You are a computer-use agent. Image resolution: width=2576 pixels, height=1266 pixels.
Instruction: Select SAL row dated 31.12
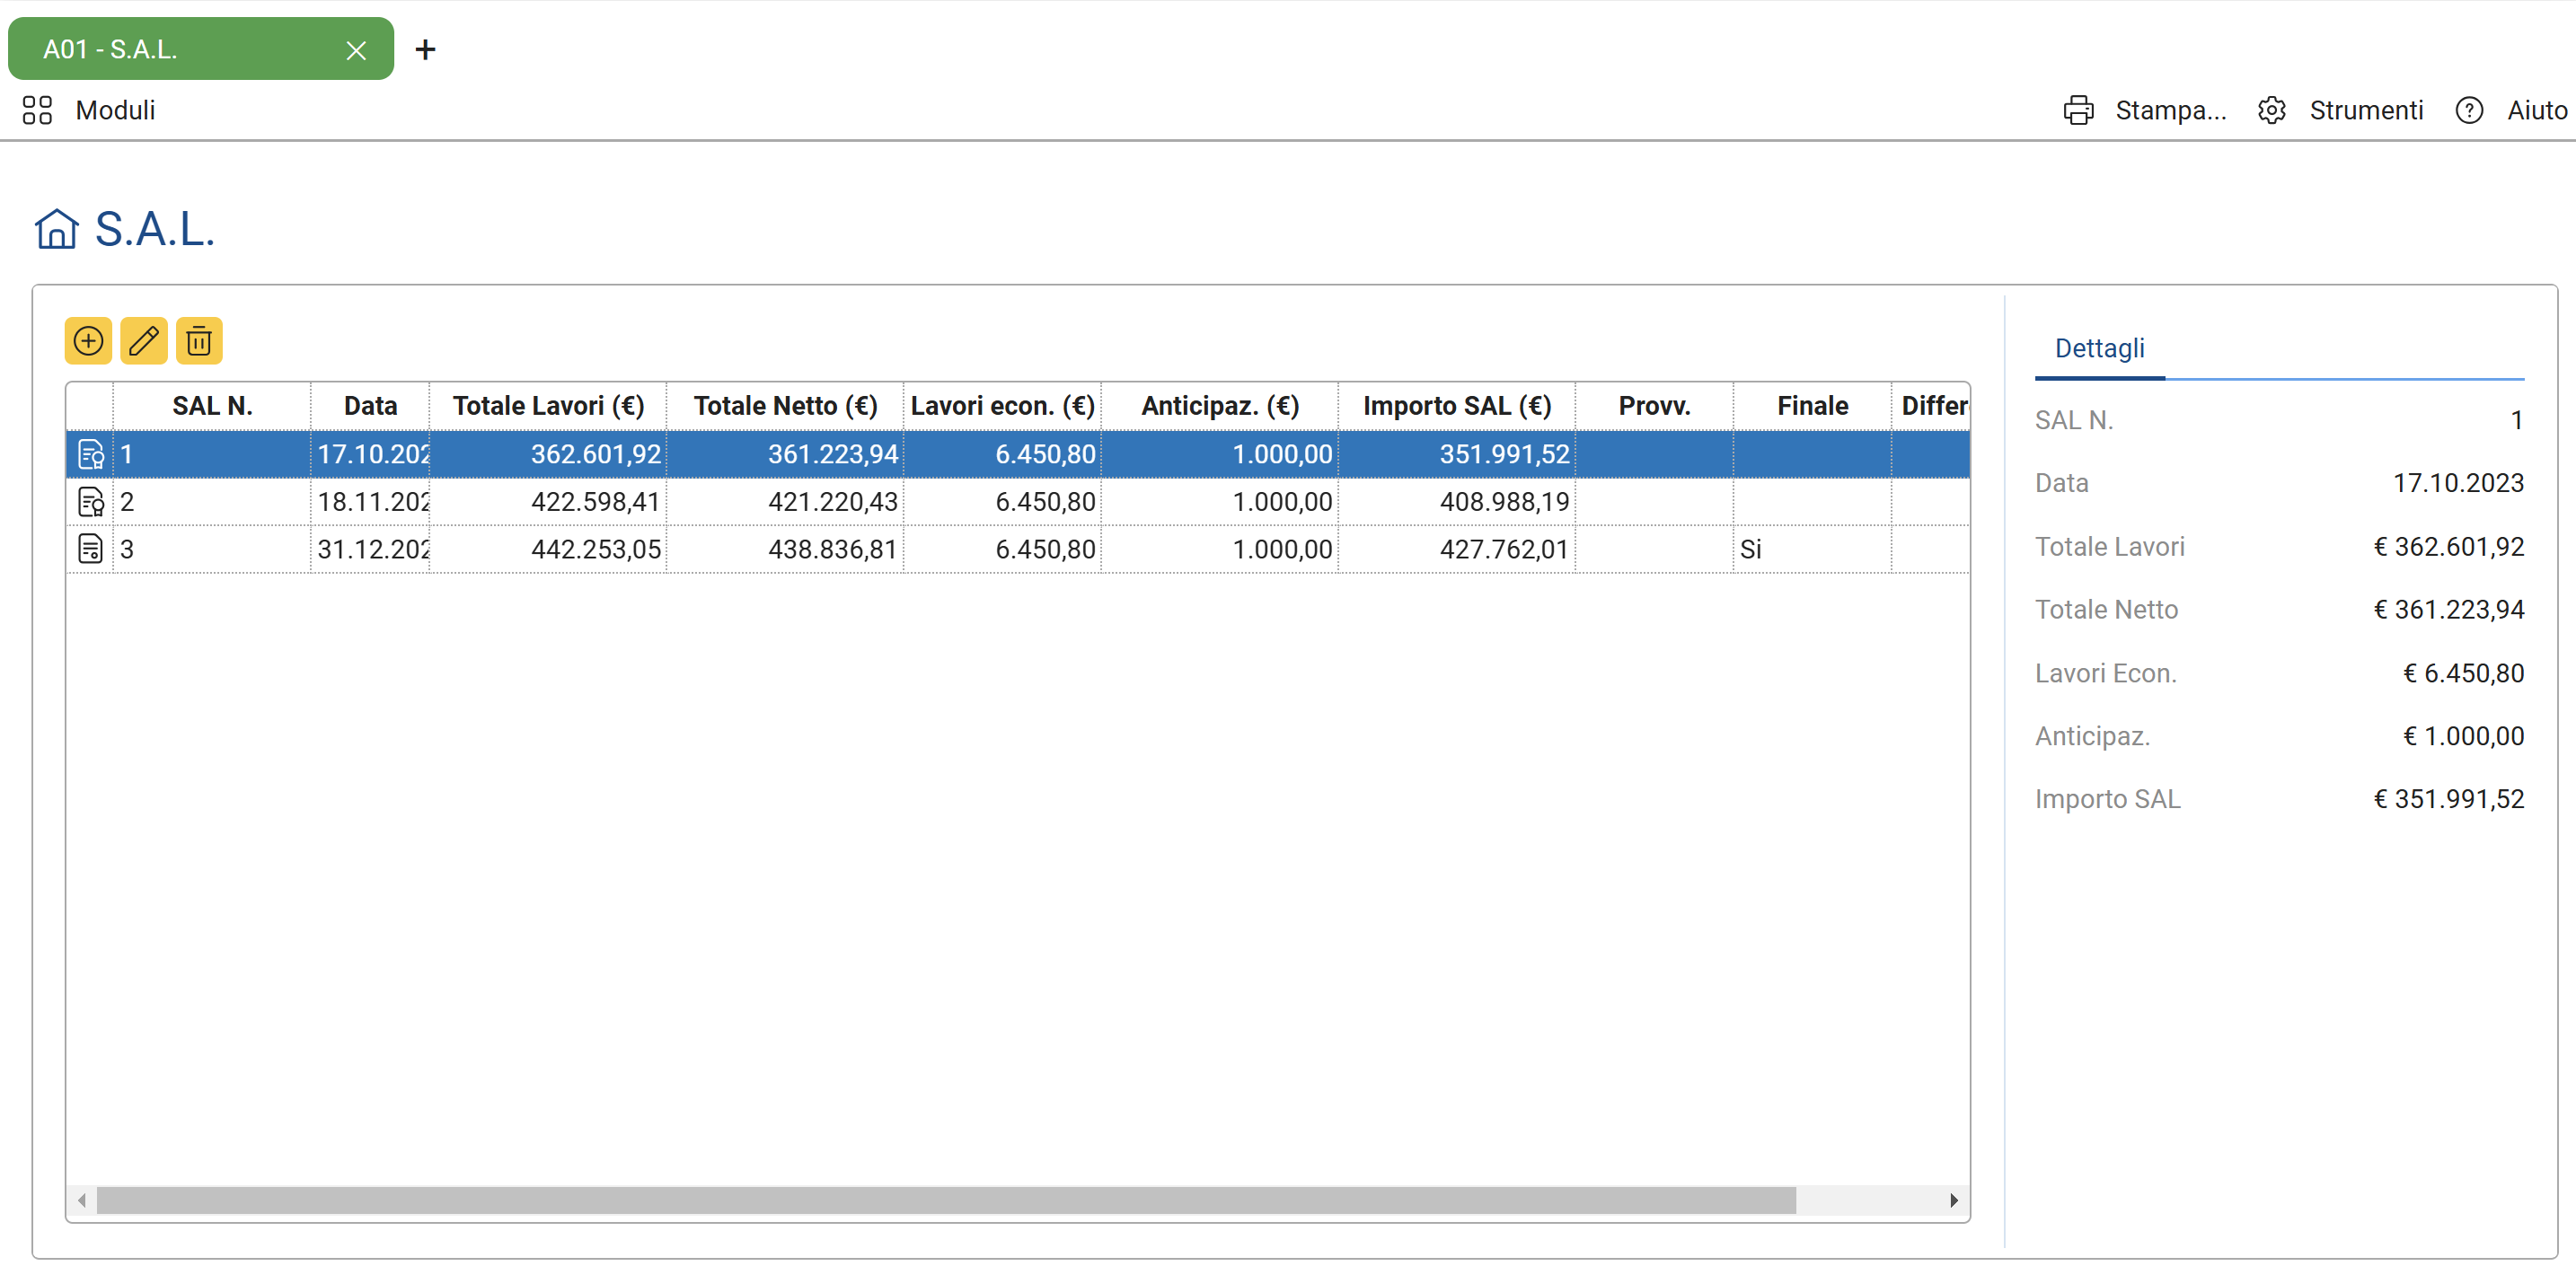tap(372, 549)
